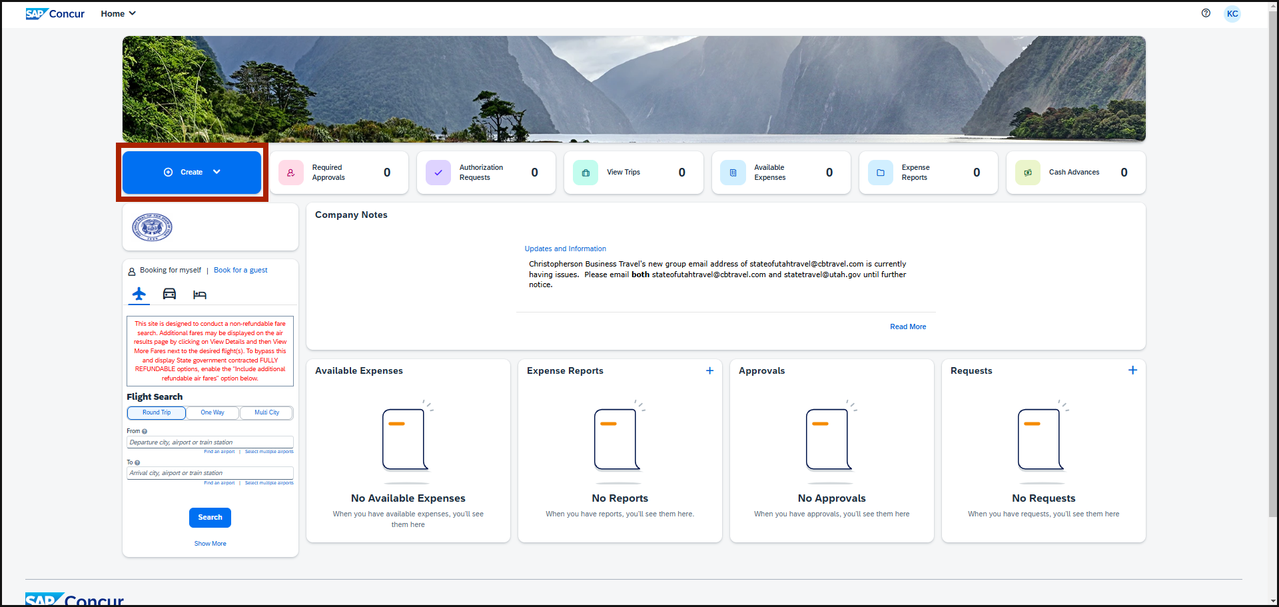The height and width of the screenshot is (607, 1279).
Task: Click the Company Notes heading
Action: 351,215
